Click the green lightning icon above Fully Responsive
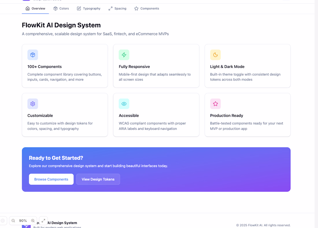 click(124, 55)
